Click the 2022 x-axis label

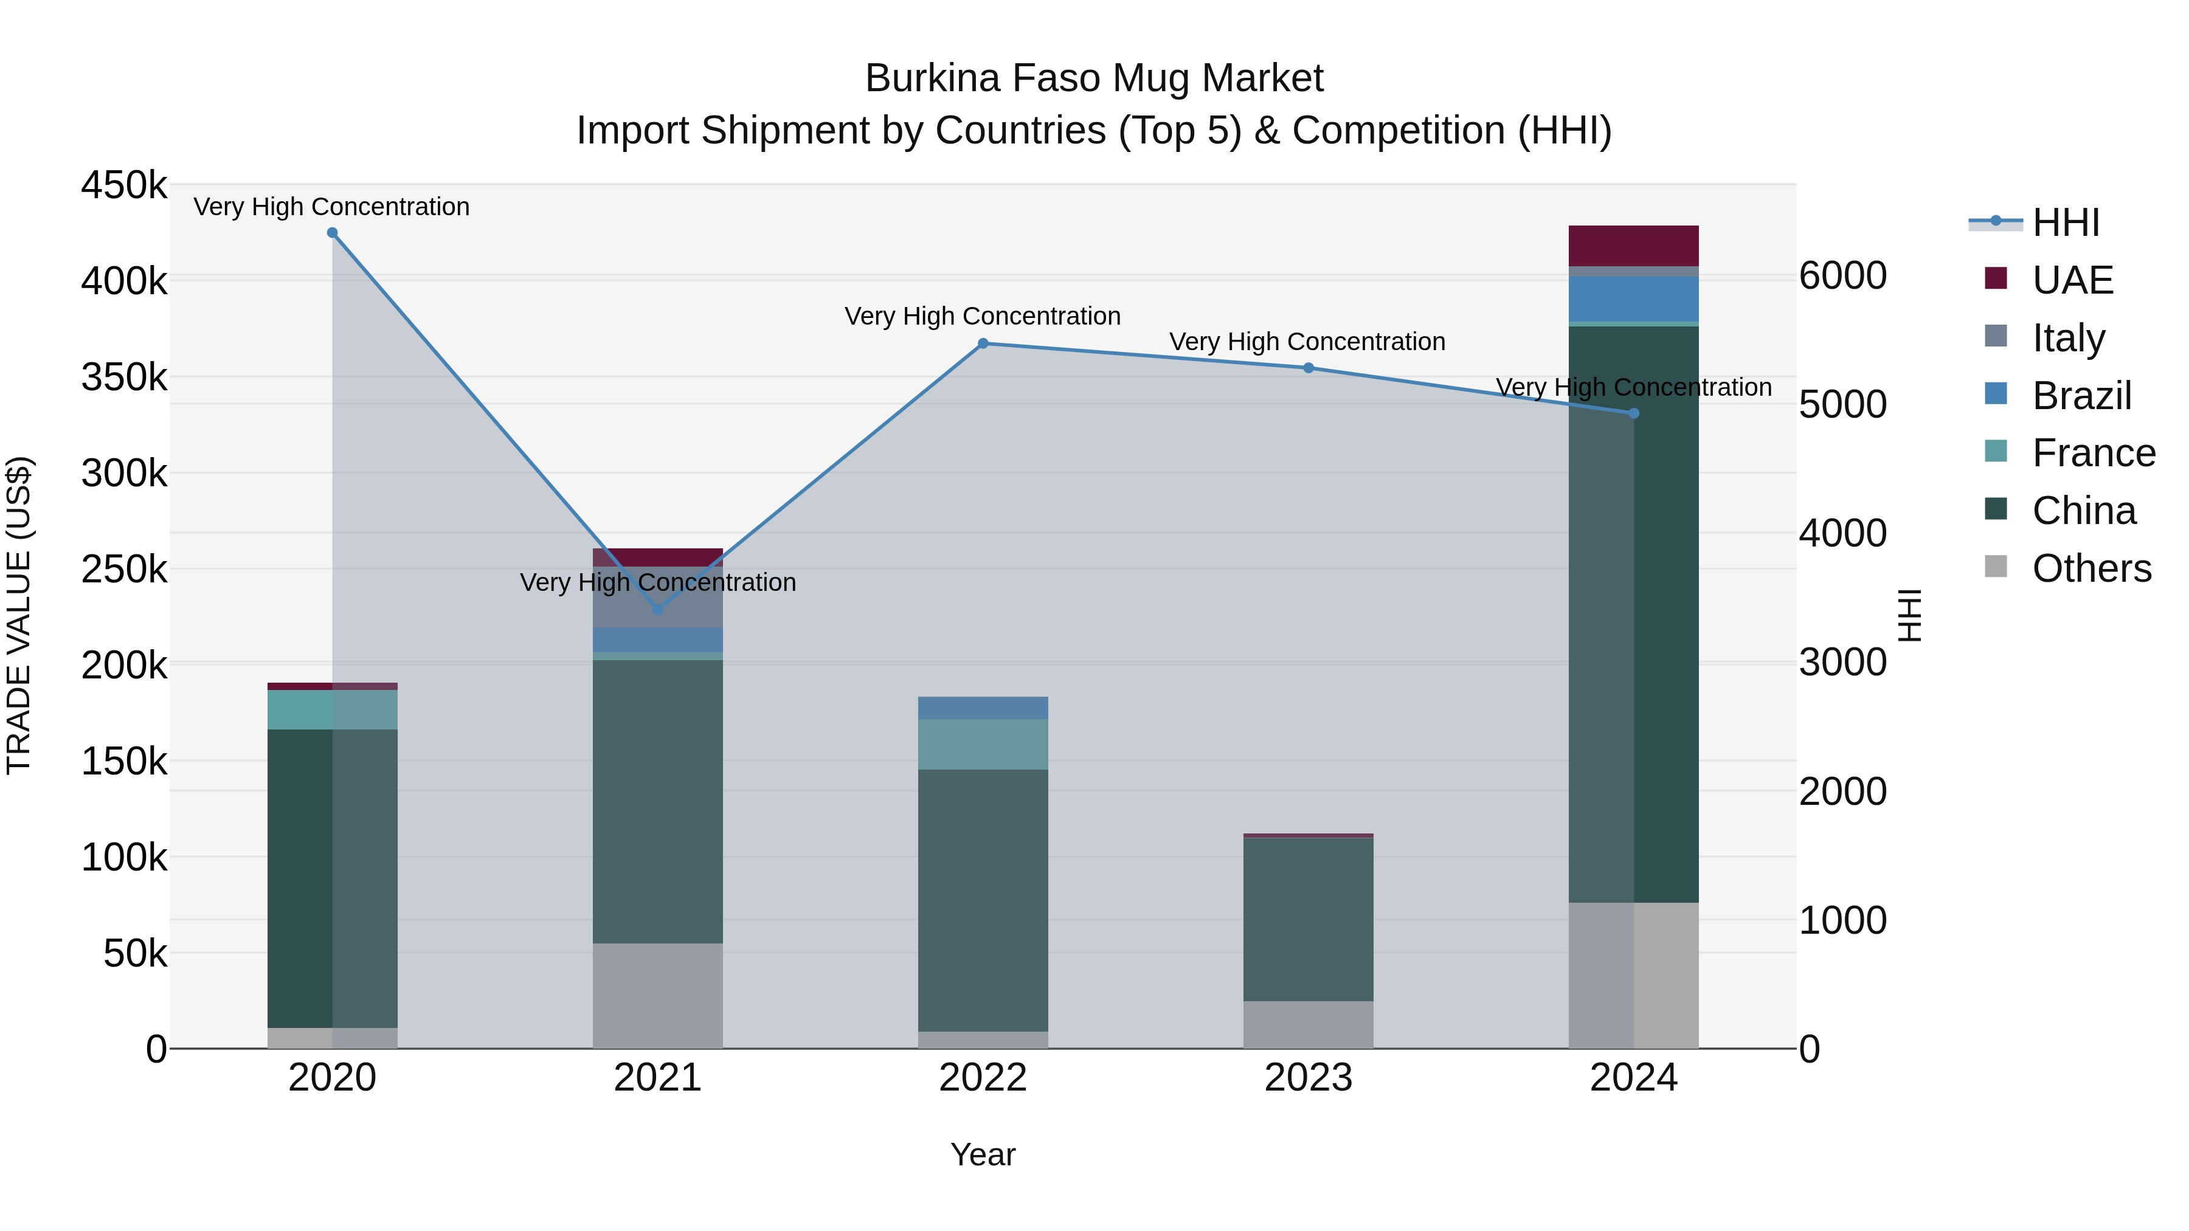pos(983,1078)
